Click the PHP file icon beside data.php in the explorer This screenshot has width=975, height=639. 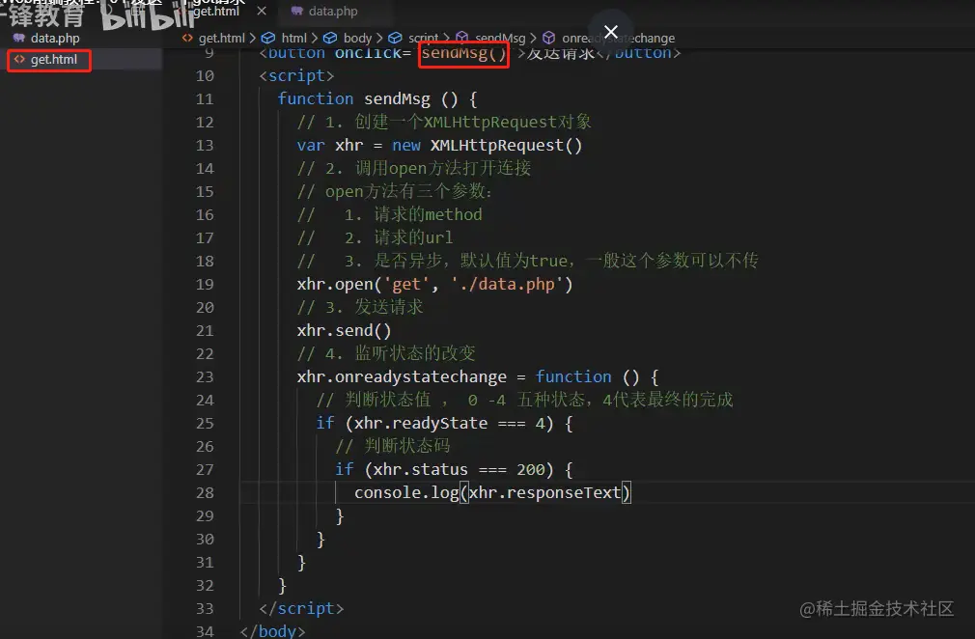[19, 38]
